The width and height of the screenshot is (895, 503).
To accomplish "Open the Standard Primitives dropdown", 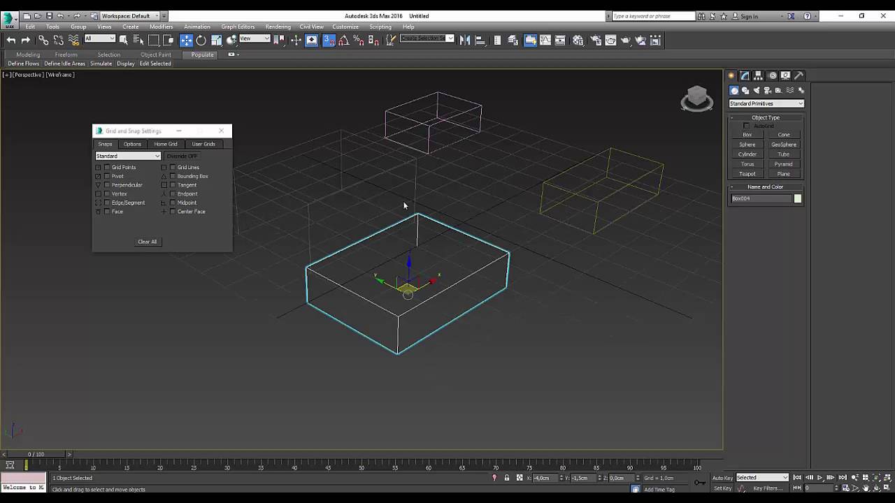I will pos(766,103).
